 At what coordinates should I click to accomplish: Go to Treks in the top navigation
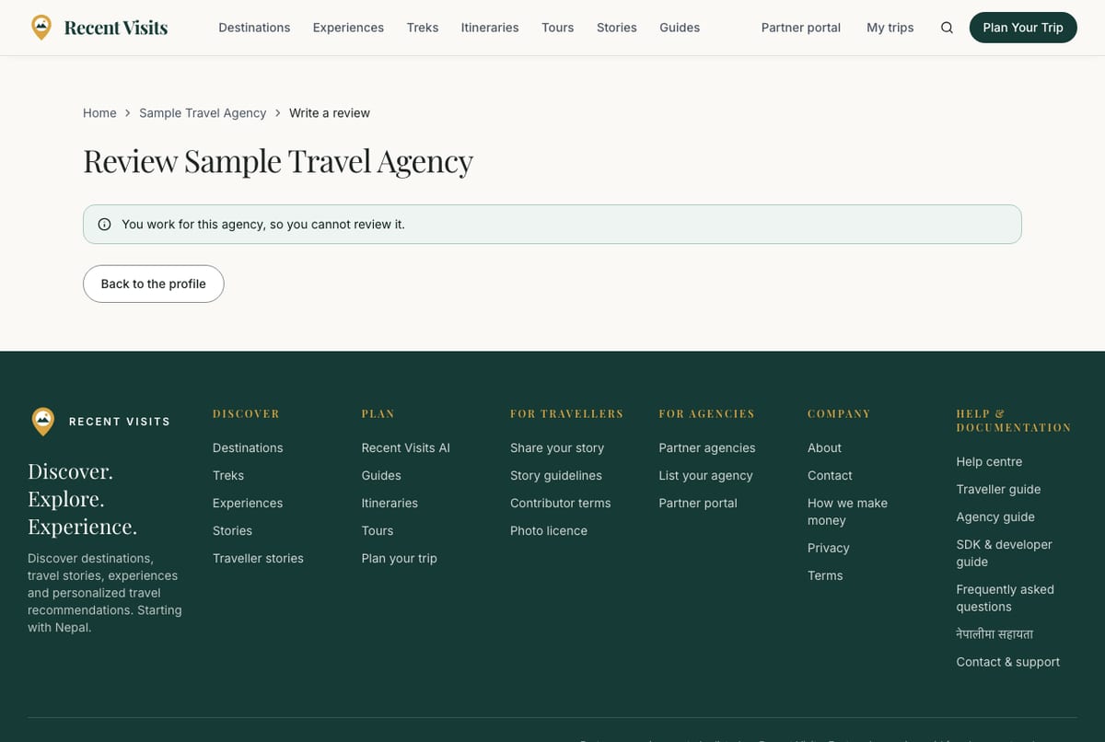(423, 28)
